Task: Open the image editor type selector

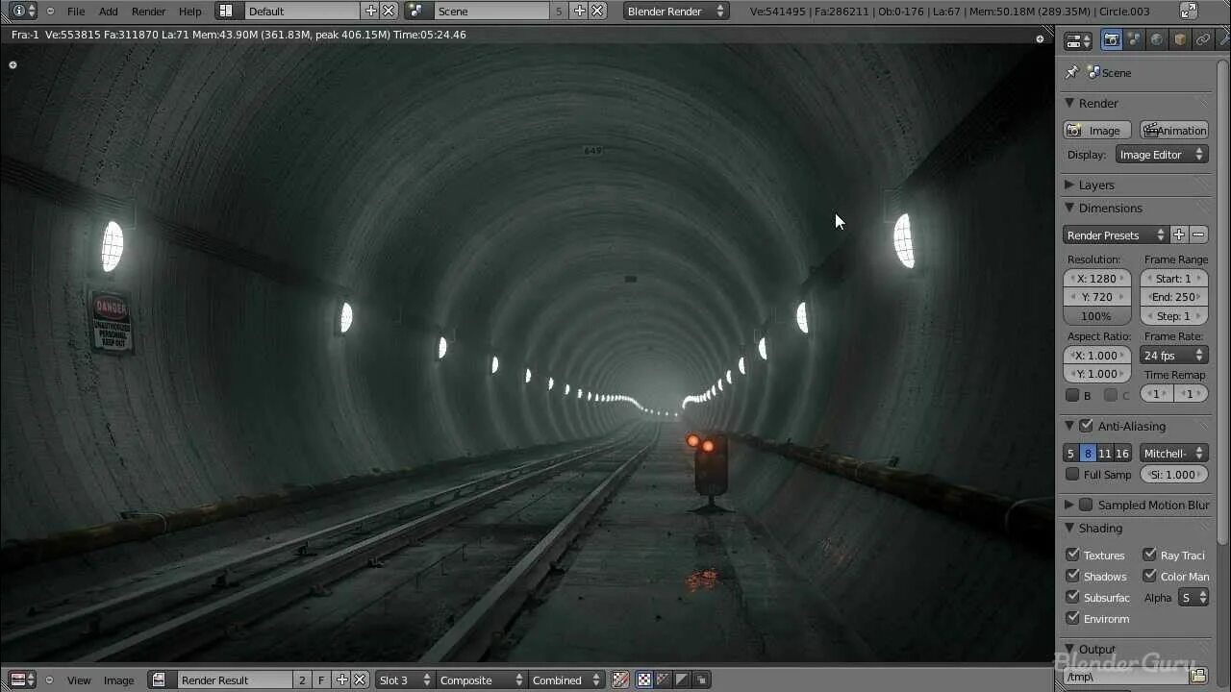Action: (23, 680)
